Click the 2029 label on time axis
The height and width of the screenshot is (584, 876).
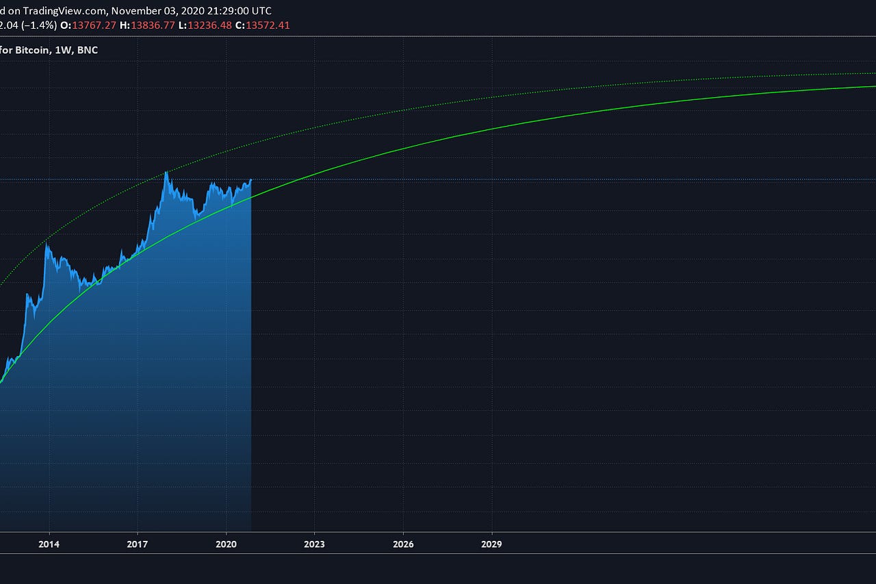[491, 544]
